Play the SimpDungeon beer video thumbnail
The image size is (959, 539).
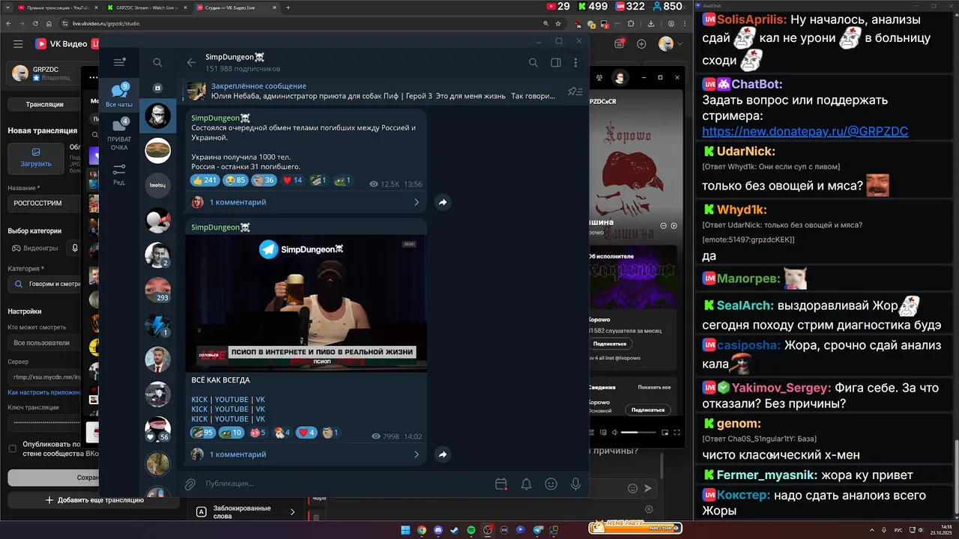tap(306, 303)
